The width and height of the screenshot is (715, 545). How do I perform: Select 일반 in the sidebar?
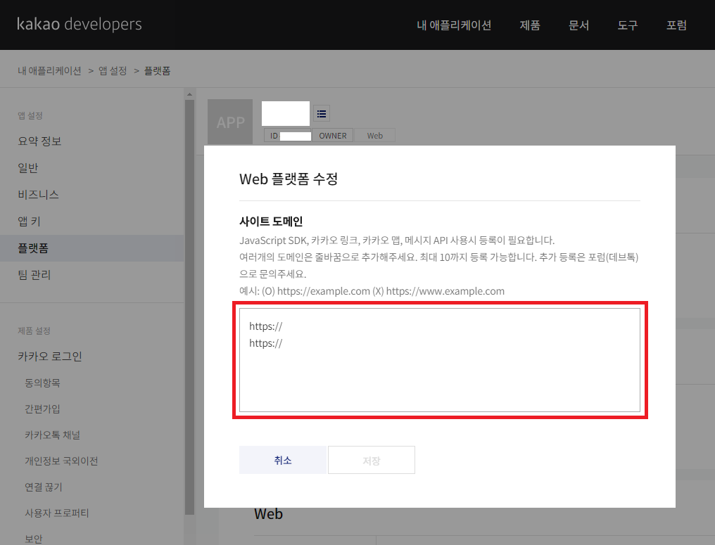point(91,168)
